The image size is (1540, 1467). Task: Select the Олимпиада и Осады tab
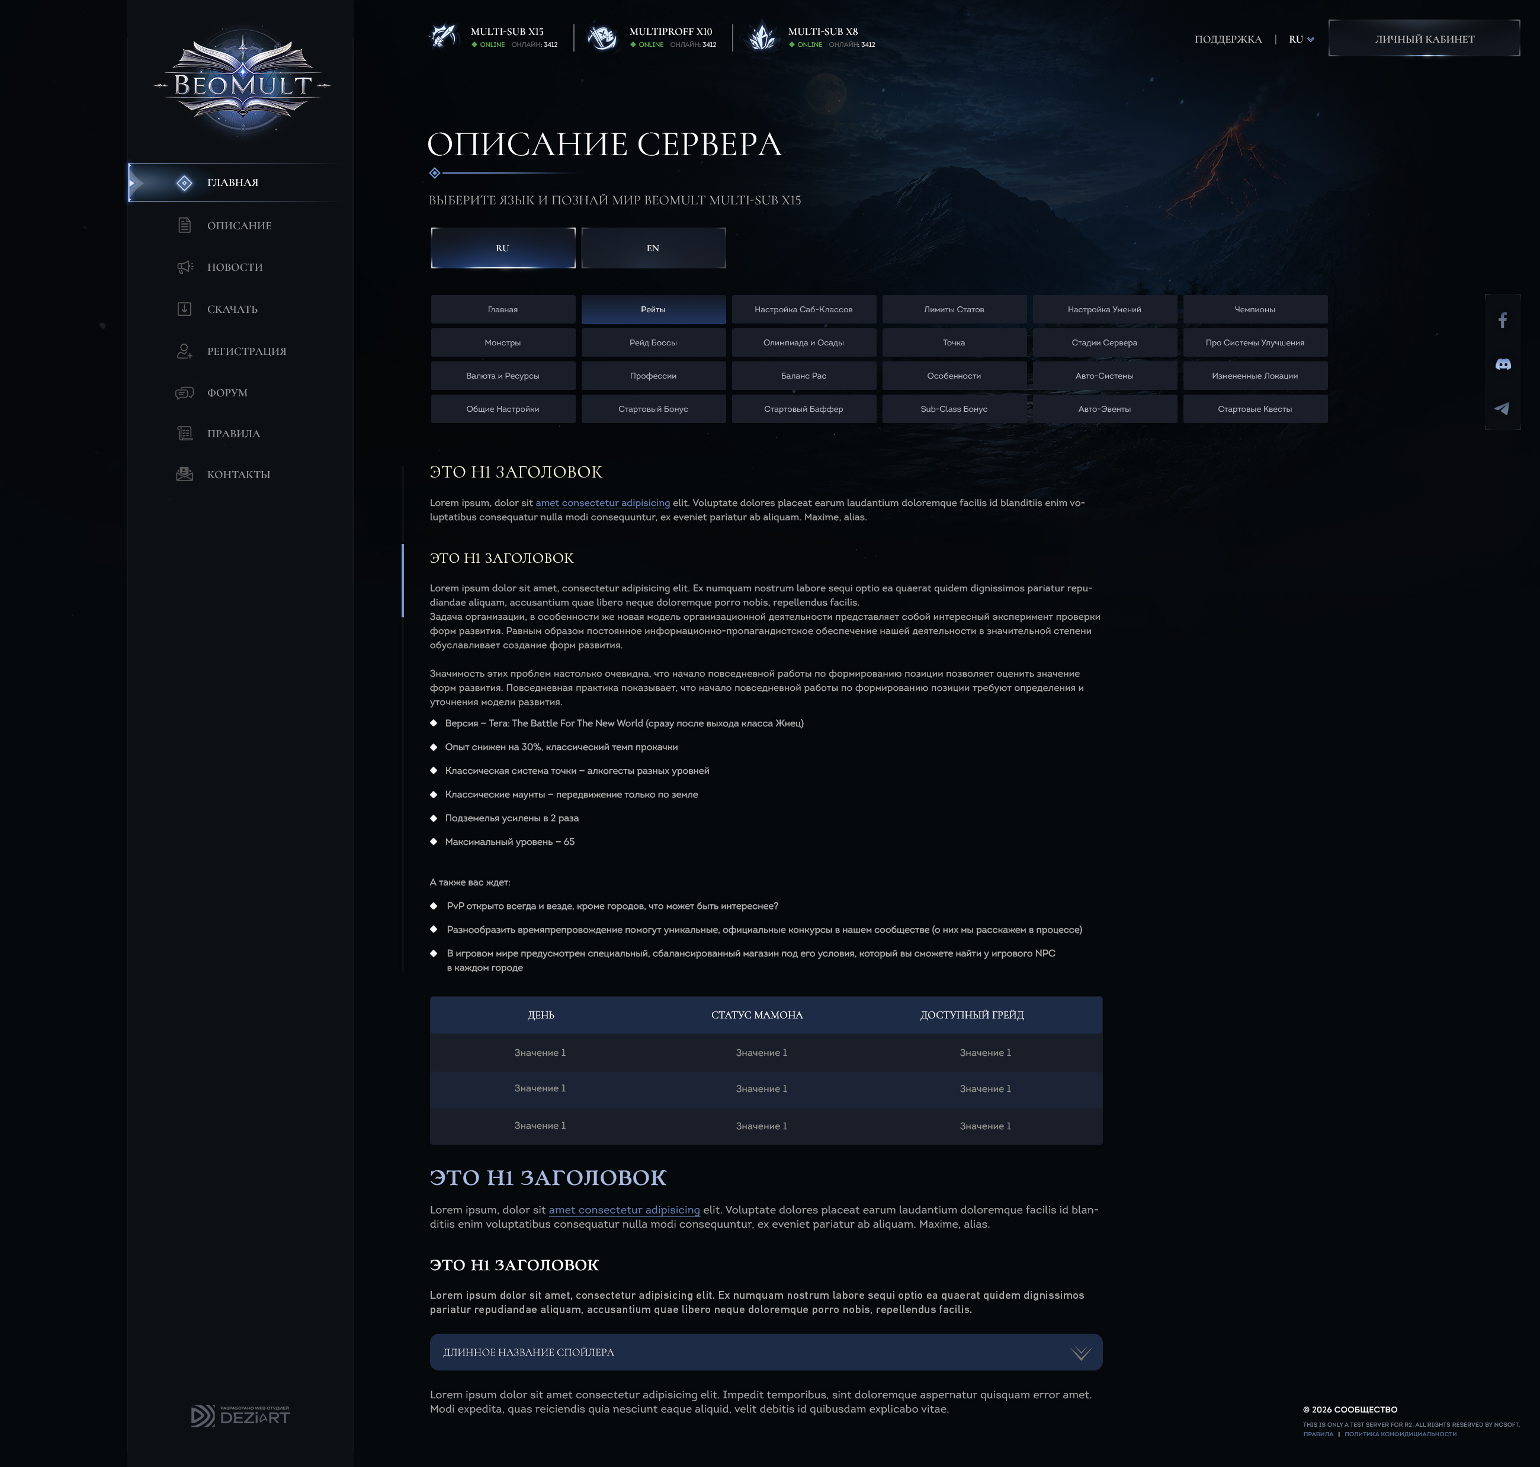tap(804, 342)
